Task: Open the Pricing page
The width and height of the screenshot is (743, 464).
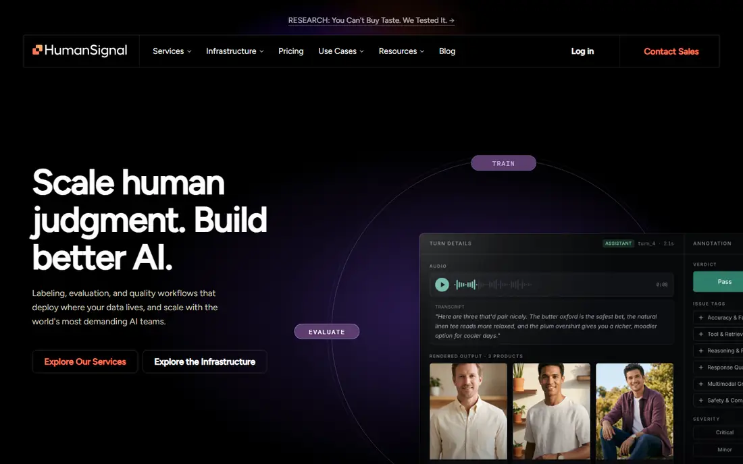Action: coord(291,51)
